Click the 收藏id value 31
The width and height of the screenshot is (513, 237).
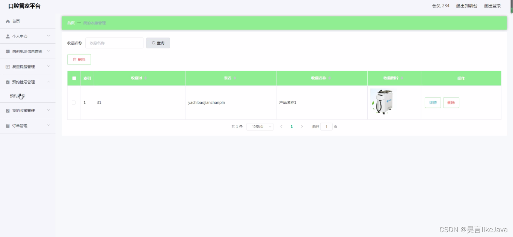99,102
